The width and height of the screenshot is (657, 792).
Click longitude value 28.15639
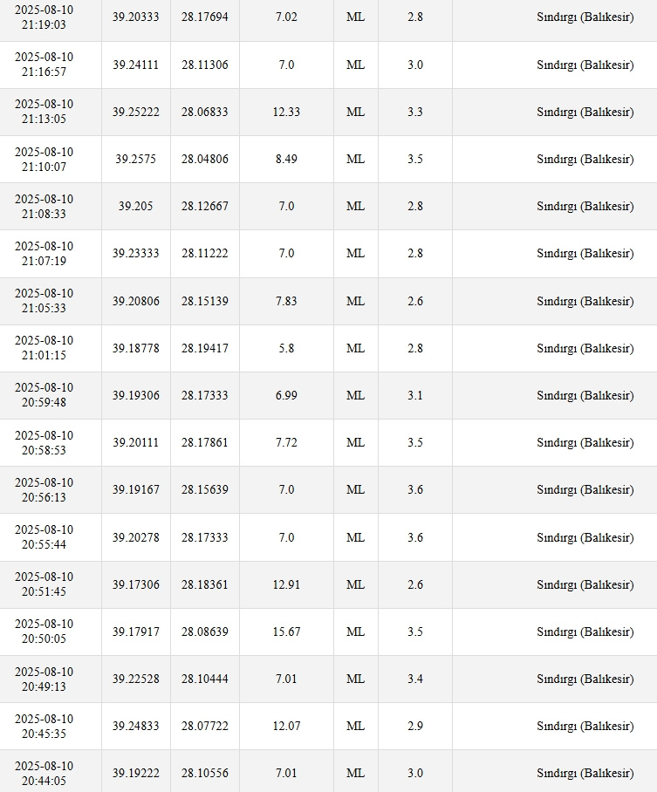pyautogui.click(x=205, y=489)
